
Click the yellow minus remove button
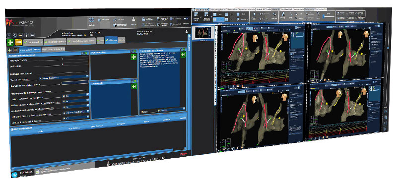tap(18, 42)
